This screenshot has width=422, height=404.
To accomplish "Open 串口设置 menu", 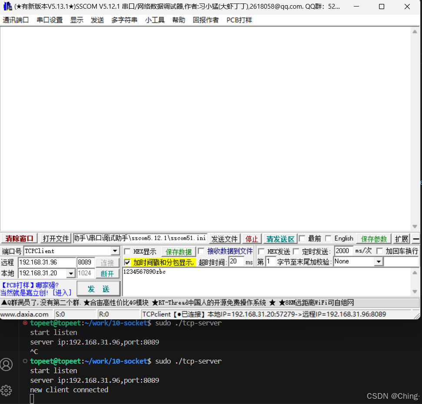I will tap(49, 20).
